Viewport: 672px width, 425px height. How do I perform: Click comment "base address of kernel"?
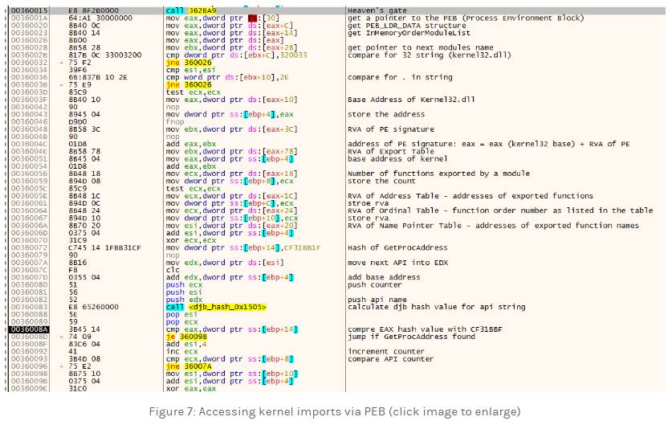click(397, 159)
